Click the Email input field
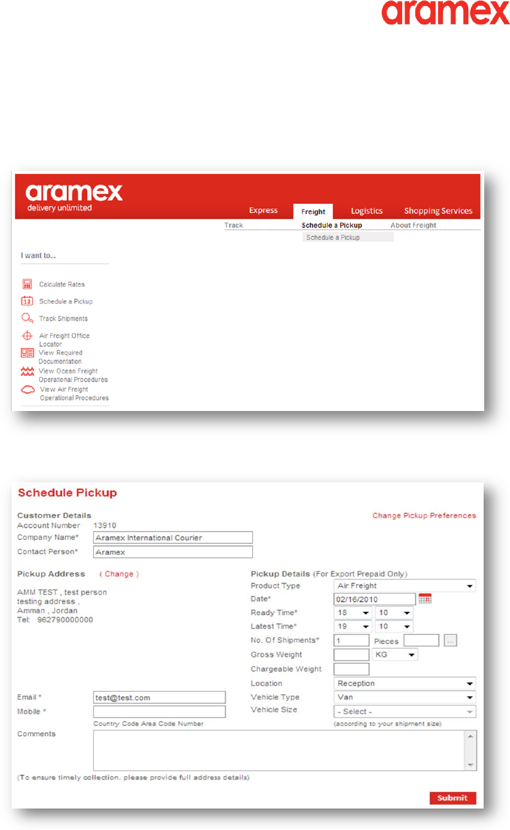This screenshot has height=830, width=510. coord(160,697)
